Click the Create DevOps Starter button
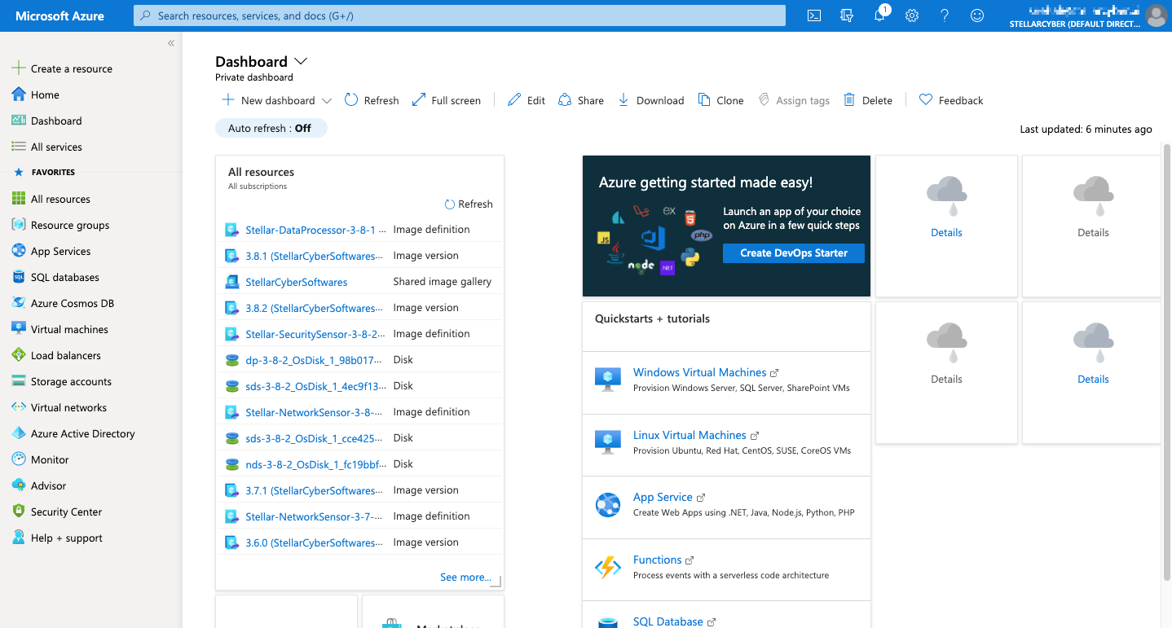1172x628 pixels. (x=793, y=253)
